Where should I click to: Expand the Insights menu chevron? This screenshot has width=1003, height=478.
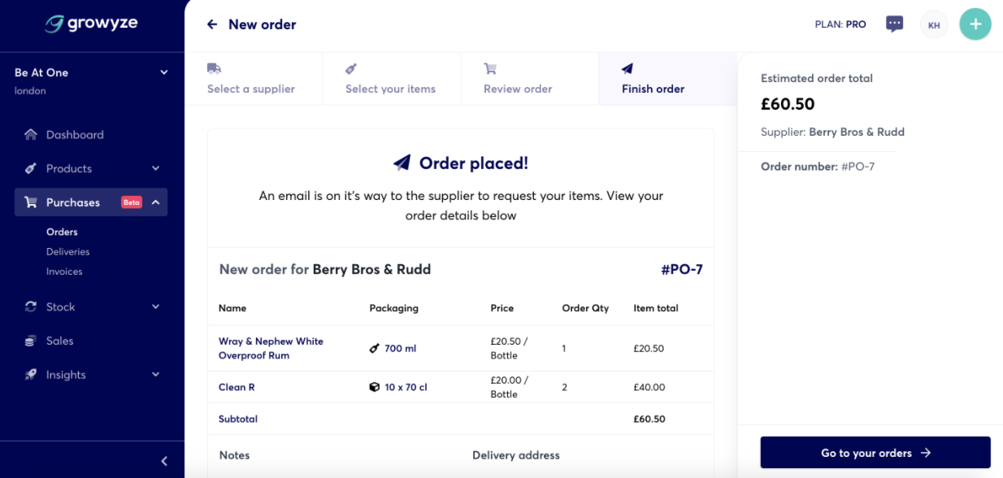tap(155, 375)
